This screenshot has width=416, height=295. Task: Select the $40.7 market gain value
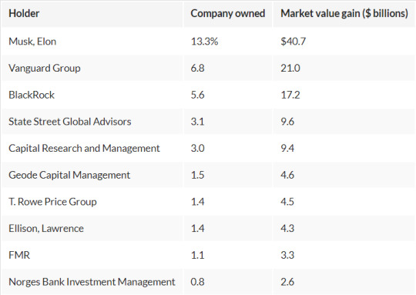pyautogui.click(x=294, y=42)
